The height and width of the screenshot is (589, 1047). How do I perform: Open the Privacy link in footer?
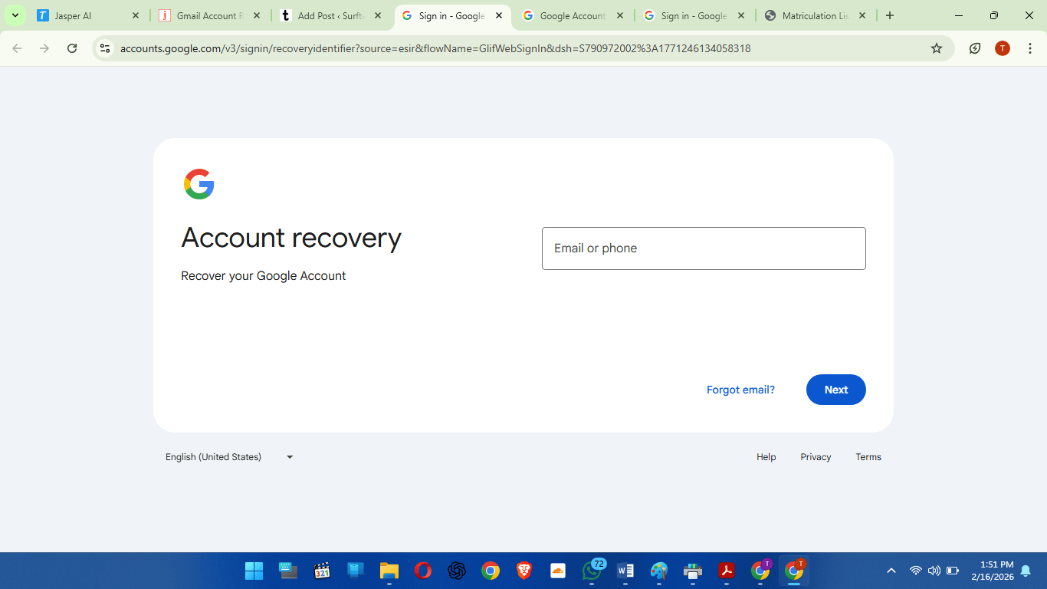coord(816,457)
